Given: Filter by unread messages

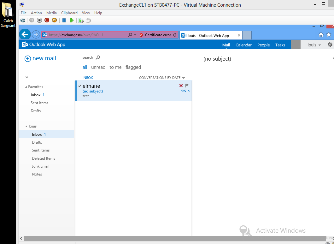Looking at the screenshot, I should click(x=98, y=67).
